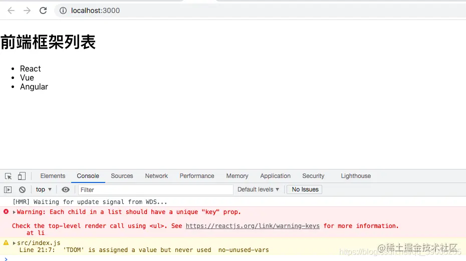The image size is (466, 261).
Task: Click the Vue list item
Action: click(x=27, y=77)
